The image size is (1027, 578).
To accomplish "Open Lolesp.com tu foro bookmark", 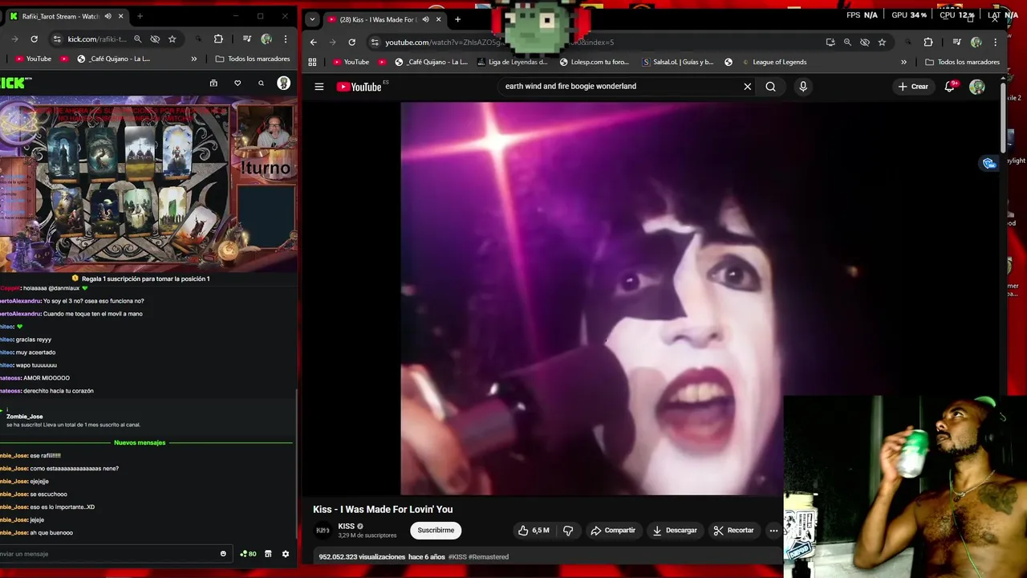I will 594,62.
